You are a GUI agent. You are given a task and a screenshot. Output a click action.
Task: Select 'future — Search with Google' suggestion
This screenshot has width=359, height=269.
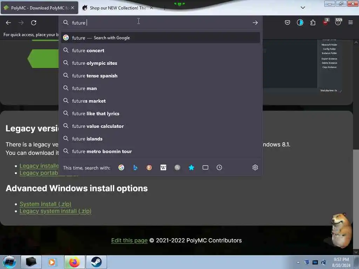pyautogui.click(x=160, y=38)
